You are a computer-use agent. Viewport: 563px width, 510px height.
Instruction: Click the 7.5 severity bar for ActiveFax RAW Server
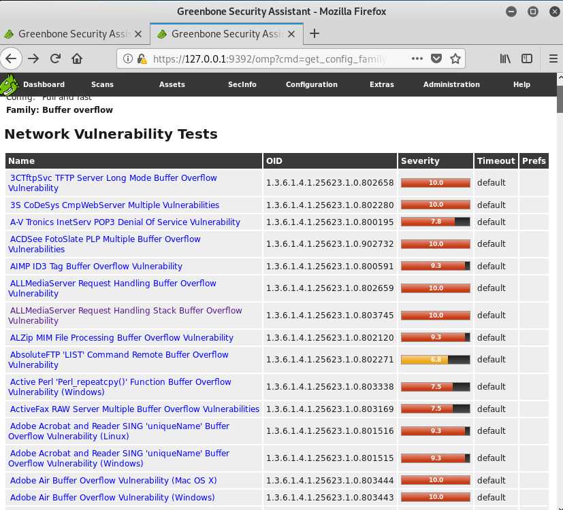click(436, 409)
